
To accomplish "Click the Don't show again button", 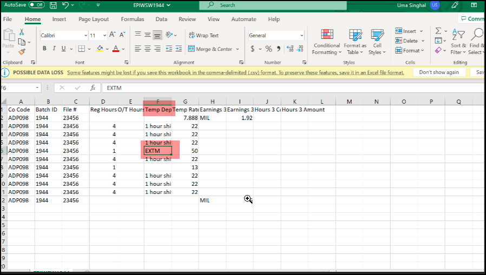I will tap(439, 72).
